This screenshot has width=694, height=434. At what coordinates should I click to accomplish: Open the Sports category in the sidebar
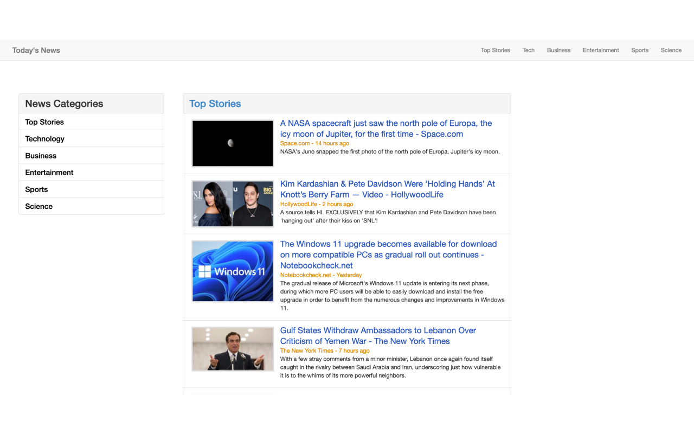(x=36, y=189)
